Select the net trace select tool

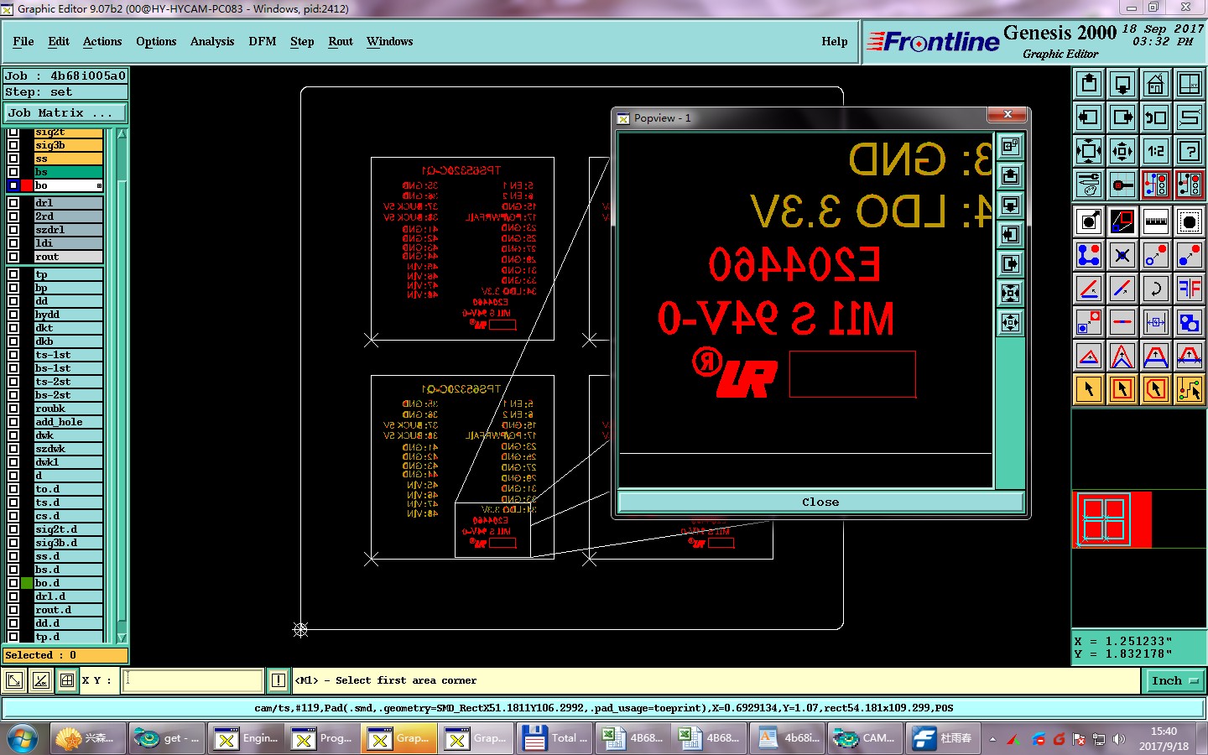(x=1190, y=389)
